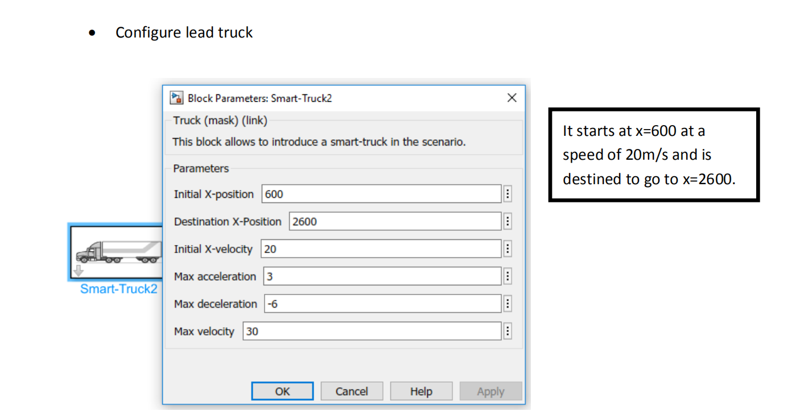Close the Block Parameters dialog
804x415 pixels.
point(512,98)
